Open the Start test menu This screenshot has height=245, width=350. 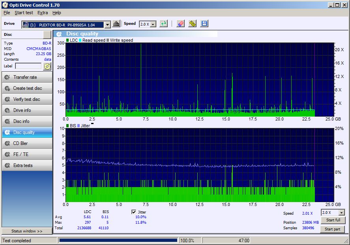pos(24,13)
